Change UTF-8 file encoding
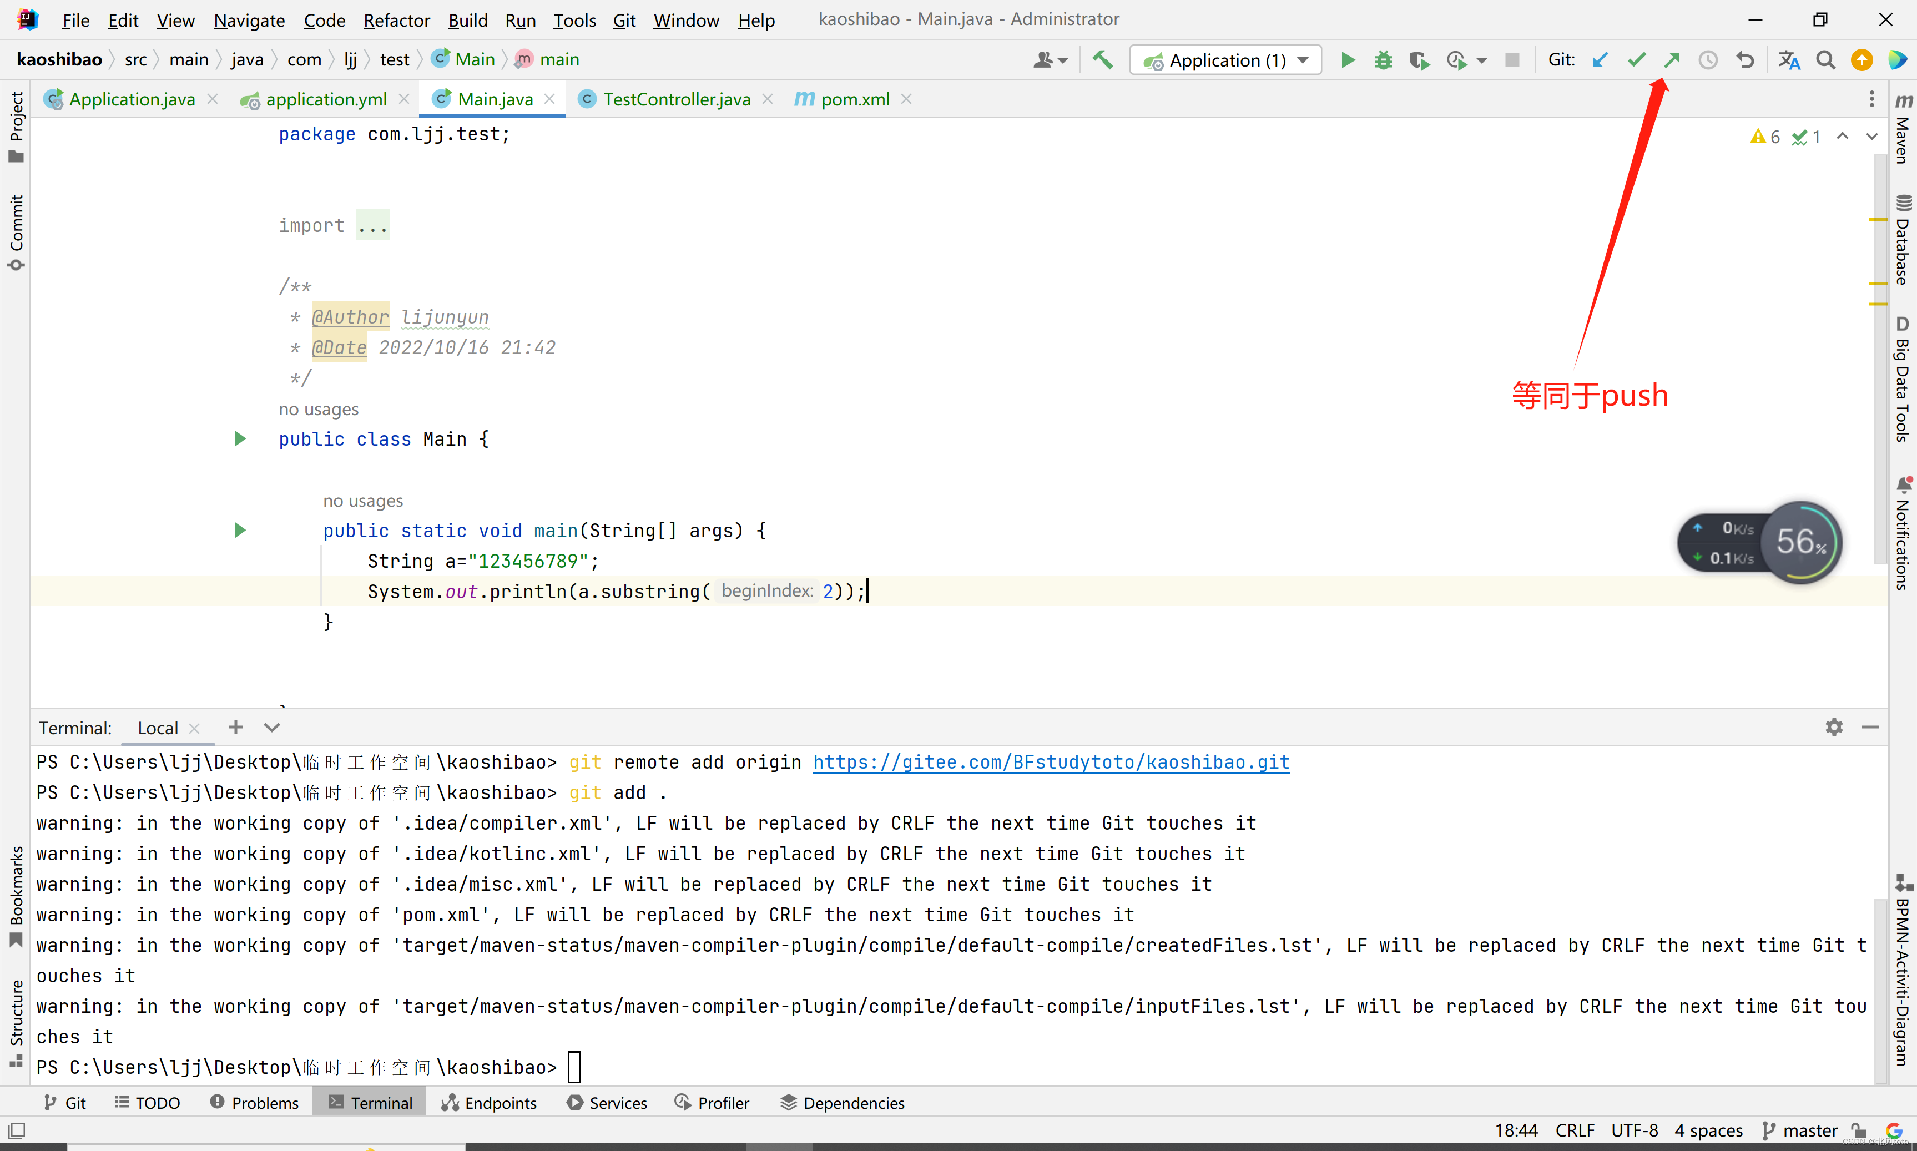 click(x=1634, y=1130)
